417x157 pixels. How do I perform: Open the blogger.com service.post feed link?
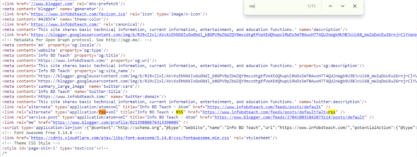click(290, 117)
